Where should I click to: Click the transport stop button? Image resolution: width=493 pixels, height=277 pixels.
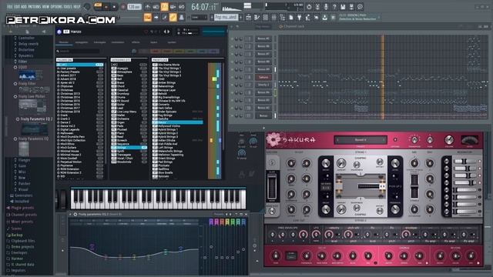(x=114, y=7)
